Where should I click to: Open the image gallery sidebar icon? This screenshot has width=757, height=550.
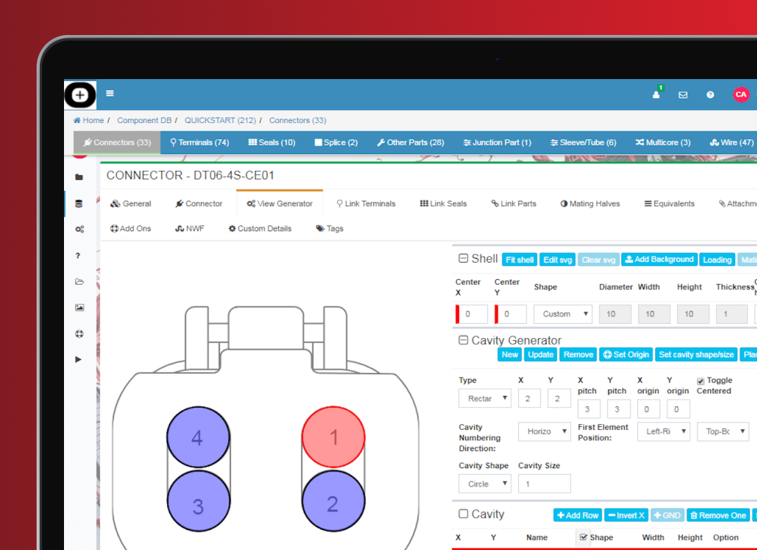(x=79, y=308)
